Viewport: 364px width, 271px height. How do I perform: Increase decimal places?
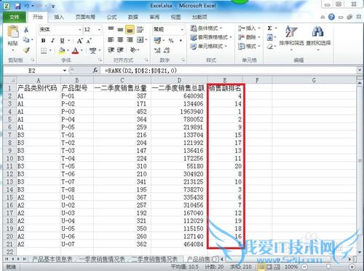click(157, 50)
